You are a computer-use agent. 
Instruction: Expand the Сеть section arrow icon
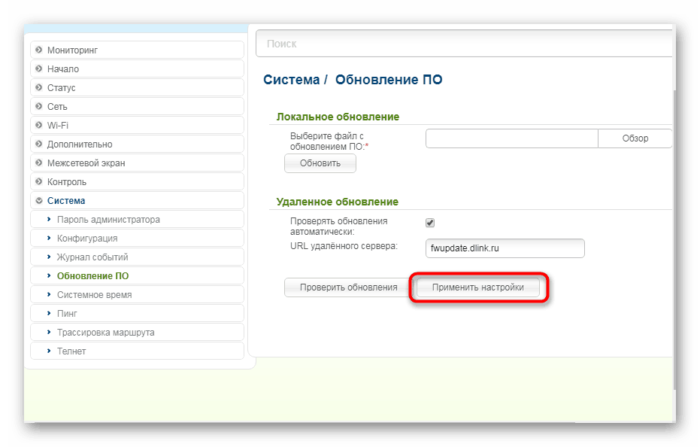[39, 106]
